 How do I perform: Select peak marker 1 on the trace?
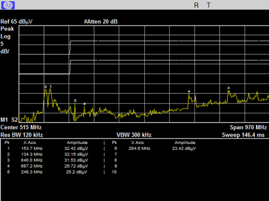tap(50, 86)
